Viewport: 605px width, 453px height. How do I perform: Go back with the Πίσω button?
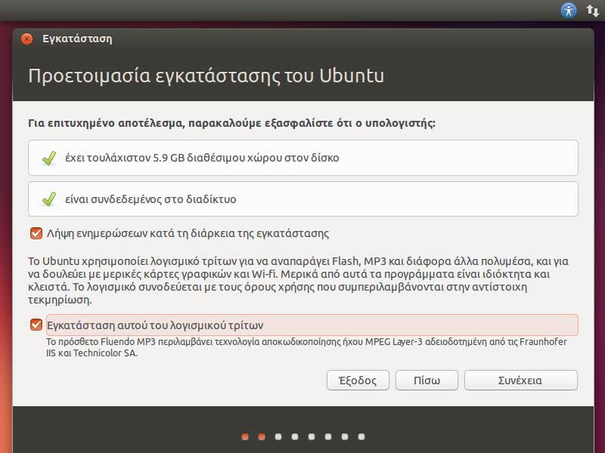[x=427, y=381]
